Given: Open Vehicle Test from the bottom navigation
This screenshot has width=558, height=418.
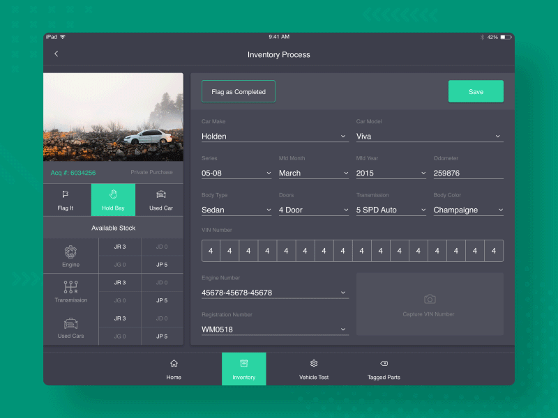Looking at the screenshot, I should (x=313, y=368).
